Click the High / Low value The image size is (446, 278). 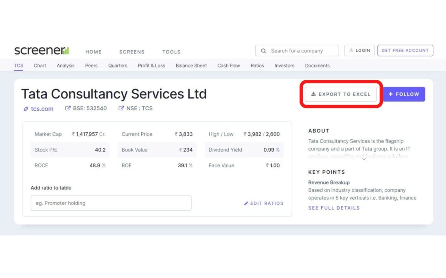coord(261,134)
